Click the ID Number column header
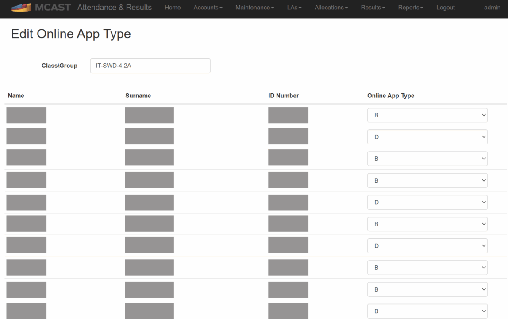 tap(283, 96)
